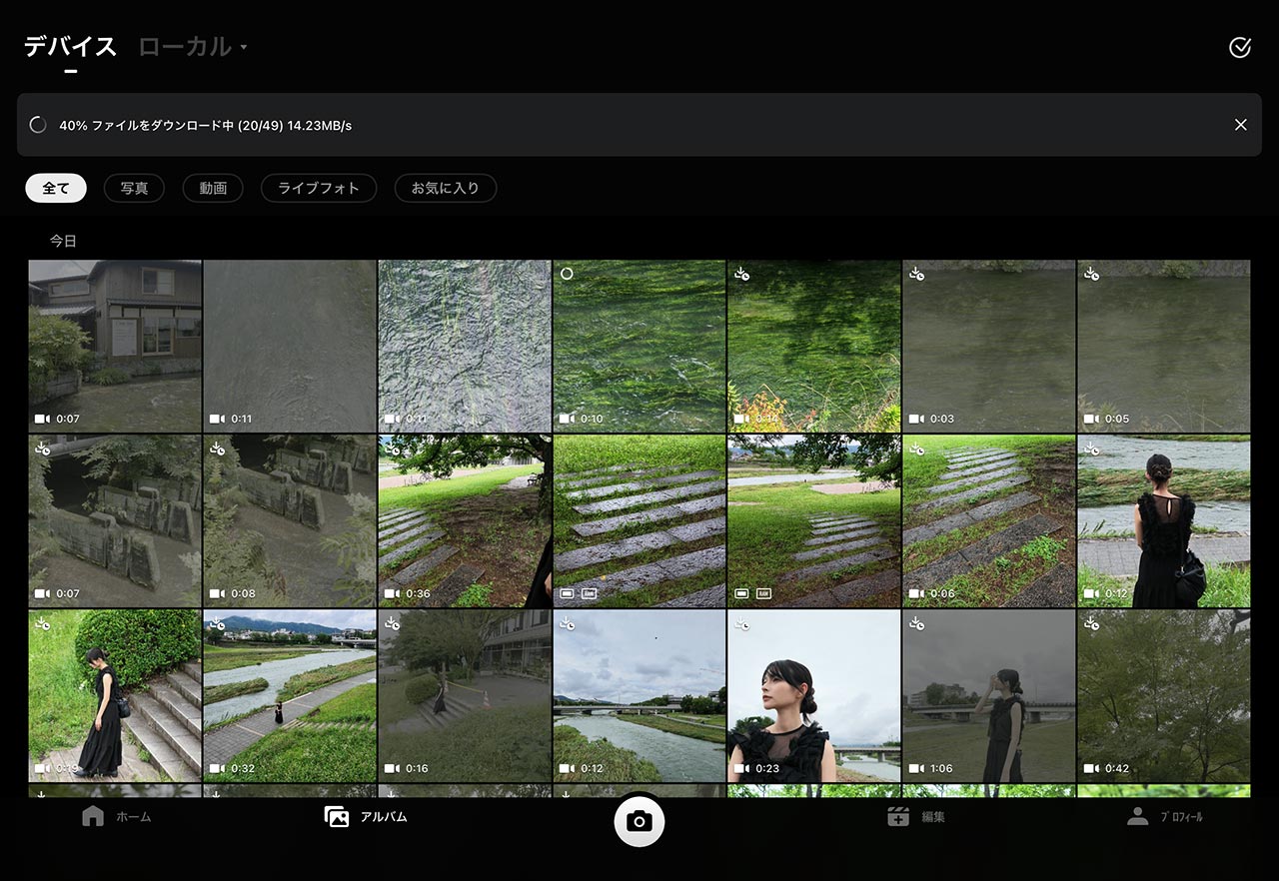1279x881 pixels.
Task: Click the multi-select checkmark icon at top right
Action: (1240, 47)
